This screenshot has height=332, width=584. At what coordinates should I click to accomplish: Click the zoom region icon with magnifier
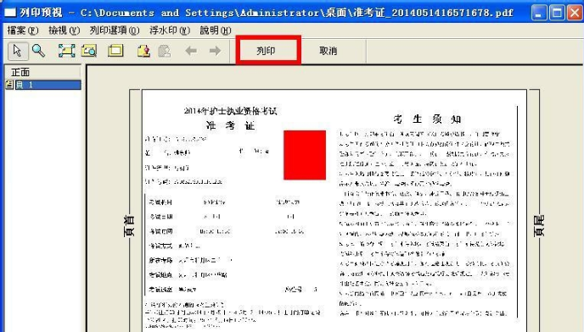tap(89, 51)
